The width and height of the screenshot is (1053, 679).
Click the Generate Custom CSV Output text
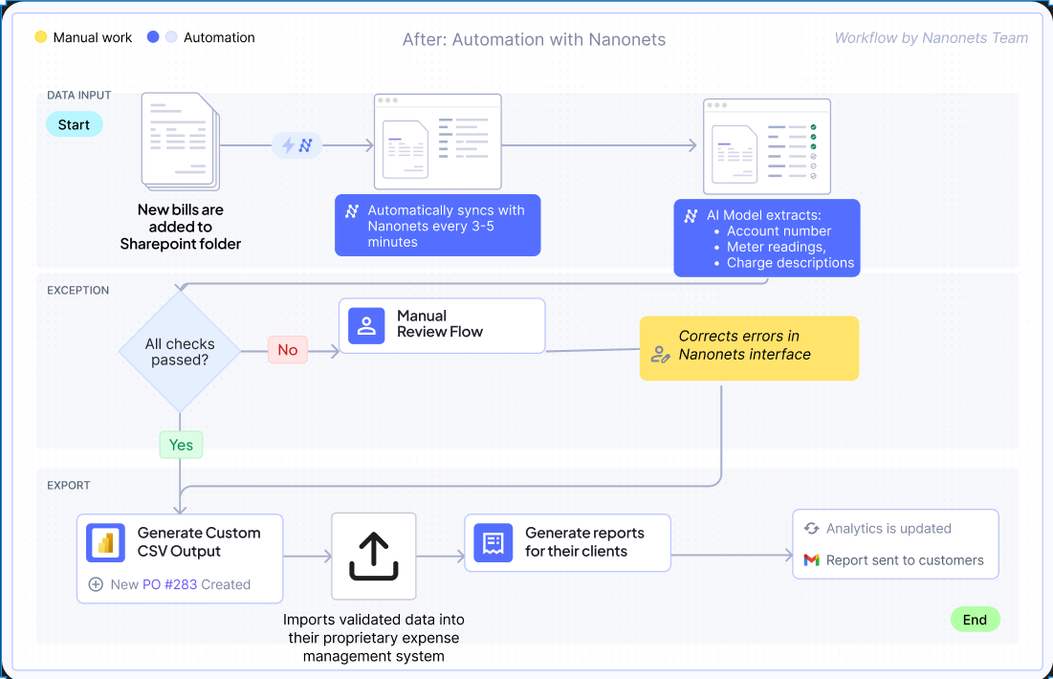pyautogui.click(x=199, y=542)
